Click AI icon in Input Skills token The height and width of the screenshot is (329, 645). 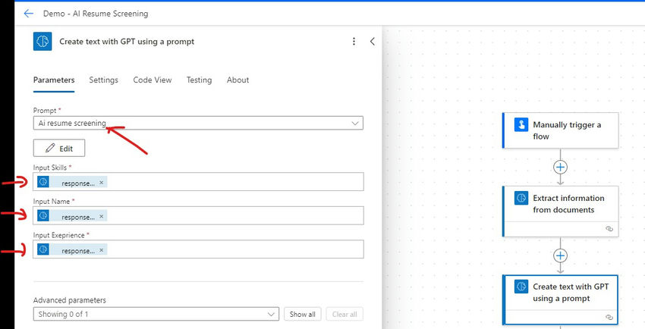43,182
